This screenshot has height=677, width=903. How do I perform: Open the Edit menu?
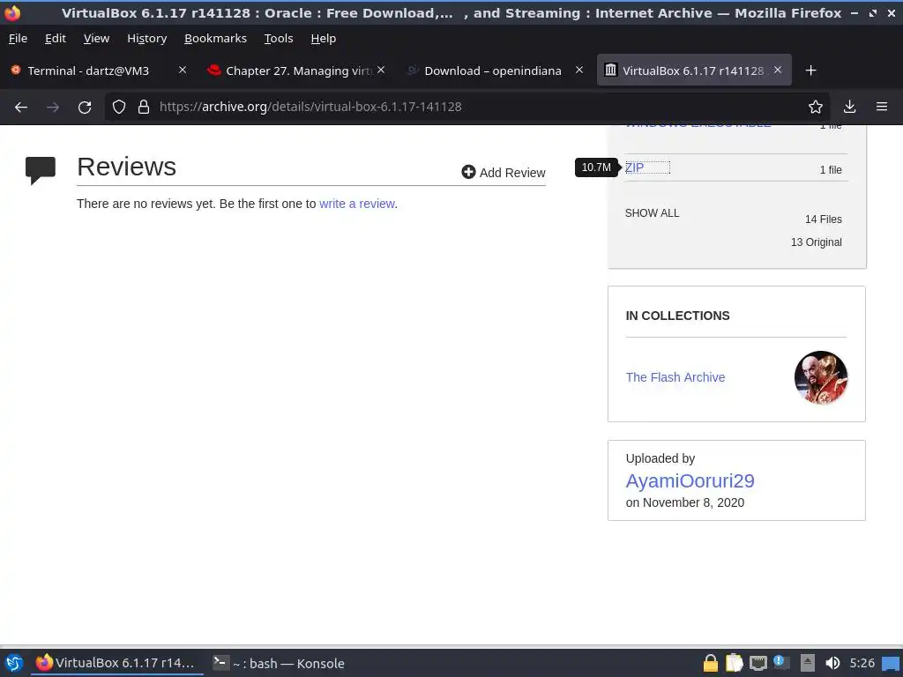tap(56, 39)
